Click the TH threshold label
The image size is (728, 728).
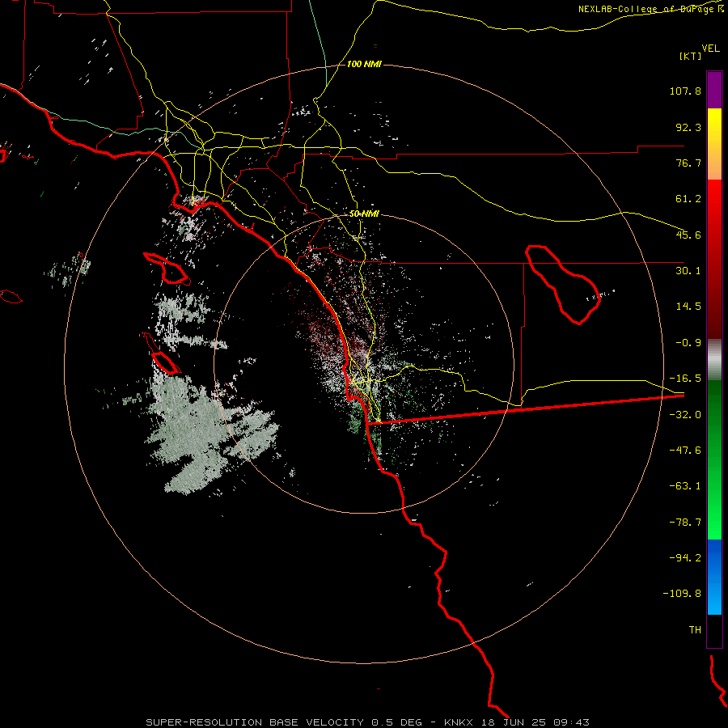[x=695, y=629]
